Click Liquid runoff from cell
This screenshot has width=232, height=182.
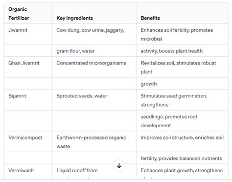[x=94, y=171]
